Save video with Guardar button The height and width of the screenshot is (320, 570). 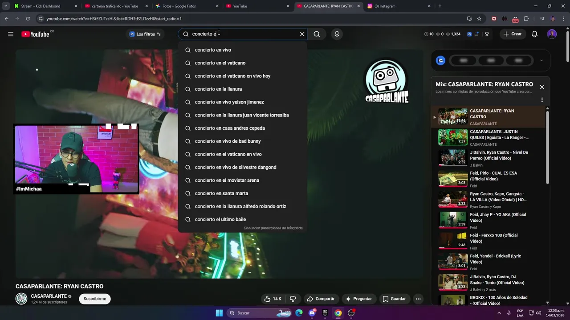[x=394, y=299]
